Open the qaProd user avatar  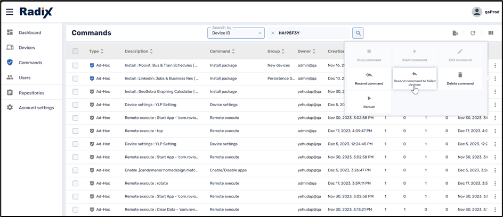point(477,12)
